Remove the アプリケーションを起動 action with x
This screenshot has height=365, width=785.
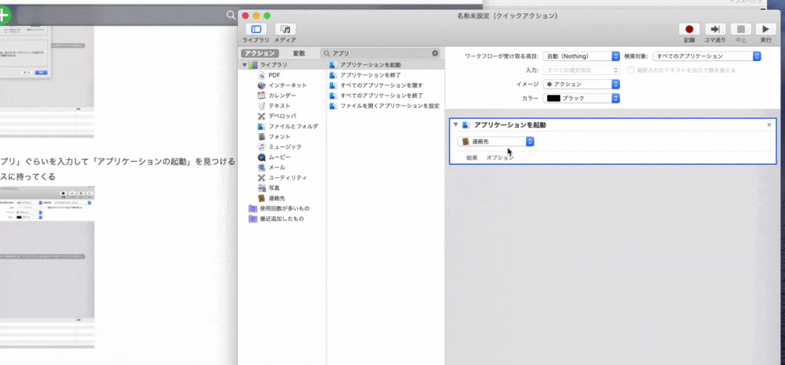point(769,125)
